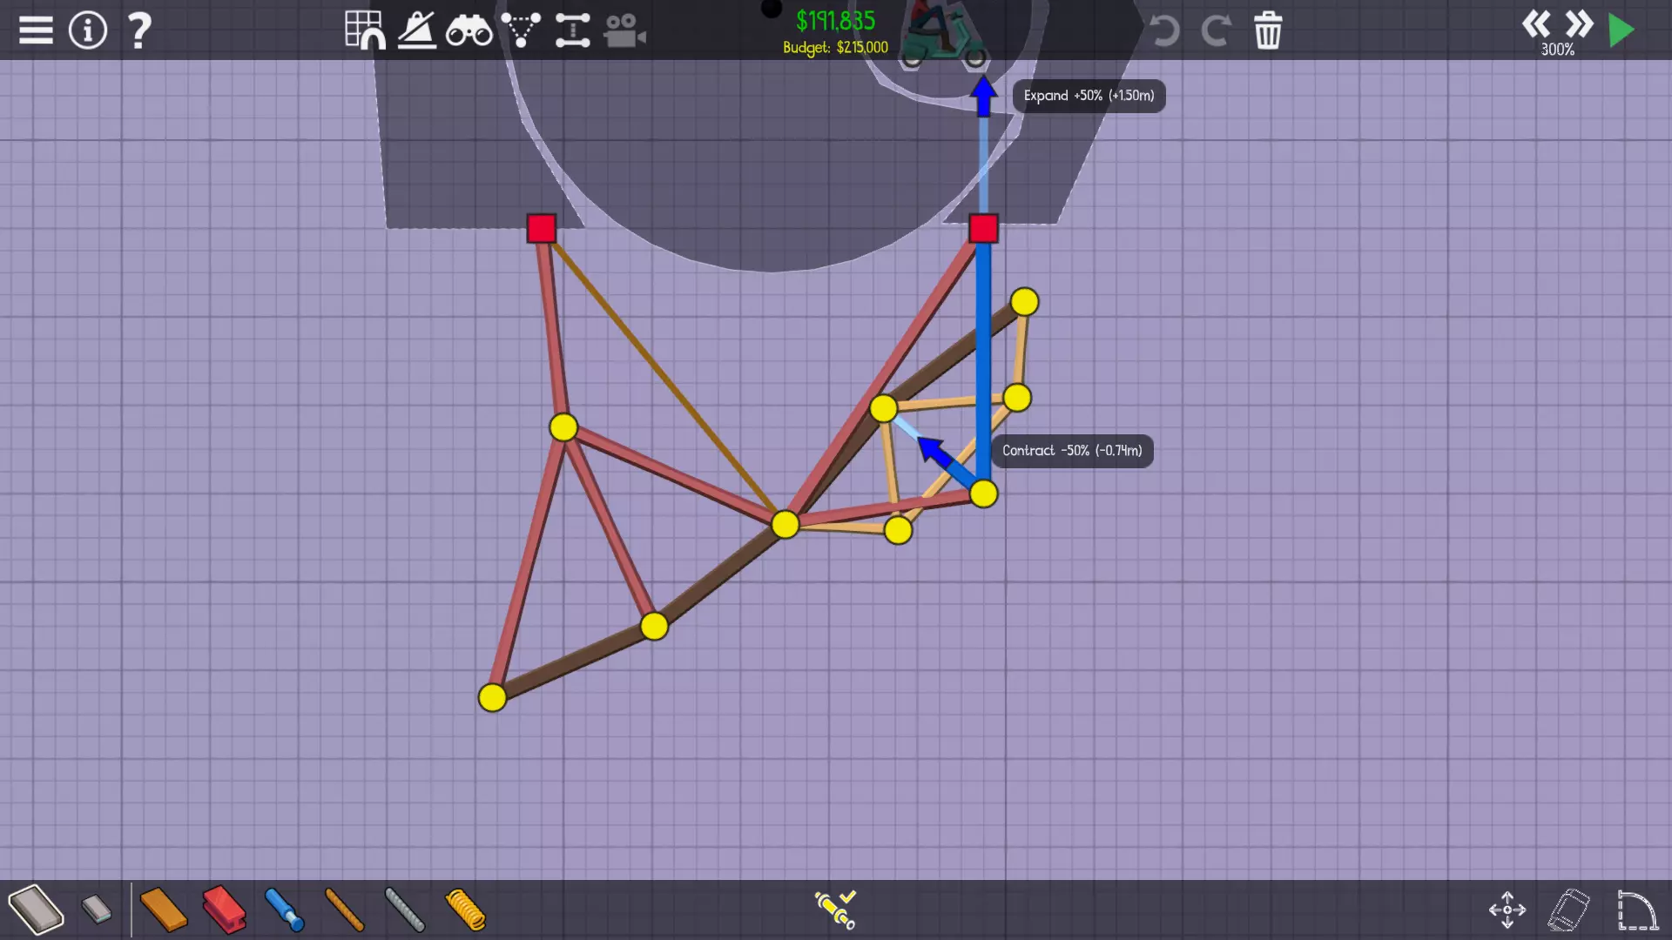The width and height of the screenshot is (1672, 940).
Task: Click the Expand +50% hydraulic label
Action: coord(1088,96)
